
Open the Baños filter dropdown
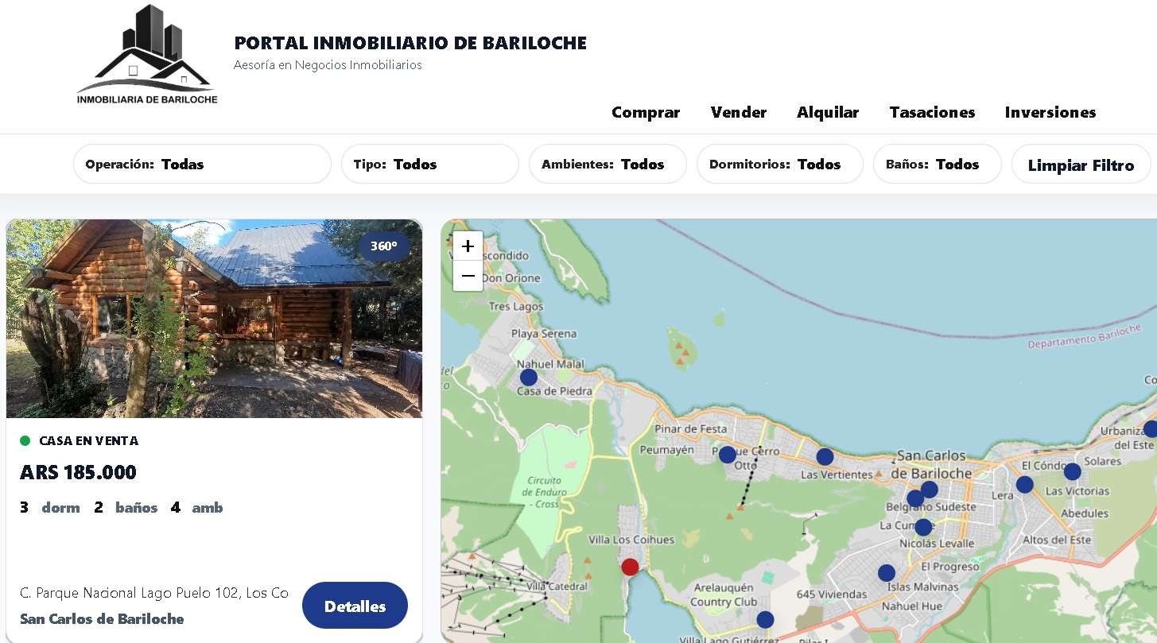pos(937,165)
